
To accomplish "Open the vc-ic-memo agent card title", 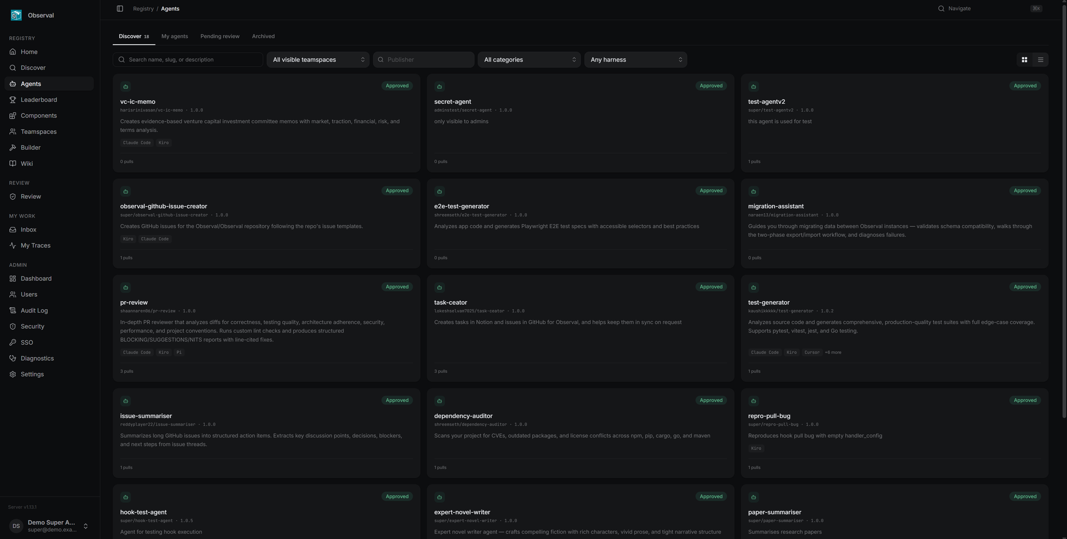I will 138,102.
